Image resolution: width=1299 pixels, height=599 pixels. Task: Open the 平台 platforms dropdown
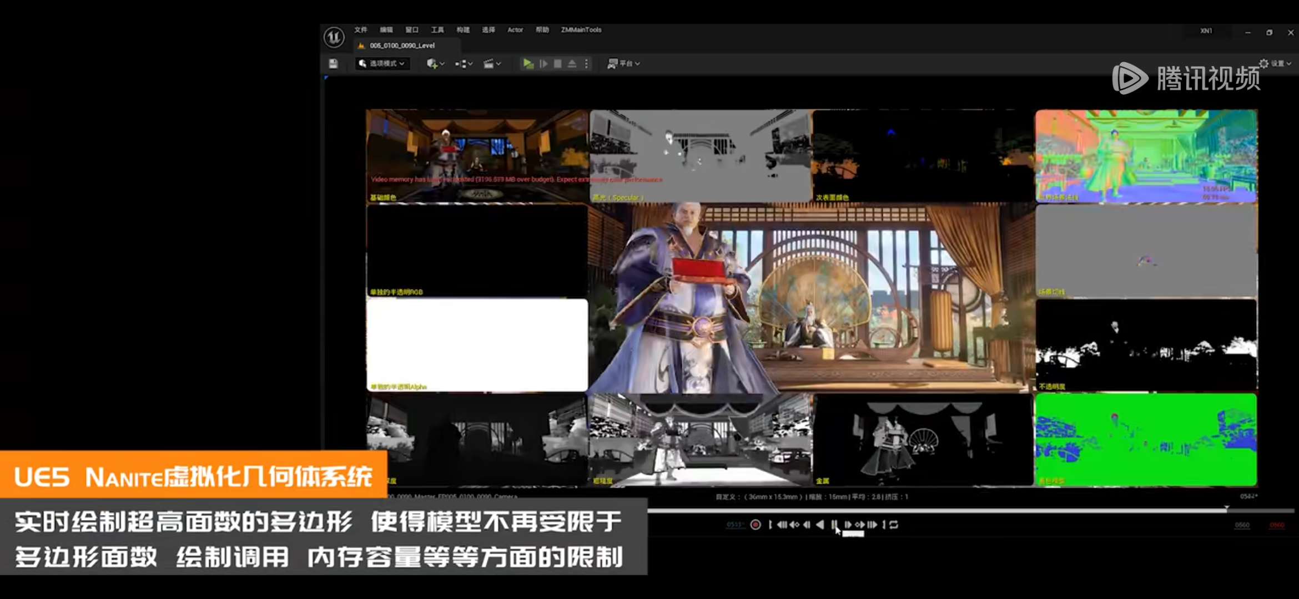click(624, 64)
